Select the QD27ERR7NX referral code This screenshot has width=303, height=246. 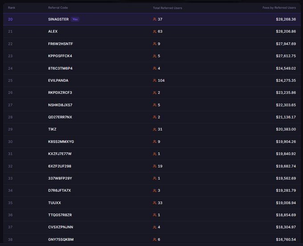click(60, 117)
